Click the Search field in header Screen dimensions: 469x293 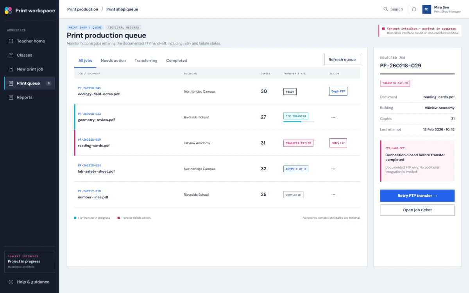pyautogui.click(x=393, y=9)
